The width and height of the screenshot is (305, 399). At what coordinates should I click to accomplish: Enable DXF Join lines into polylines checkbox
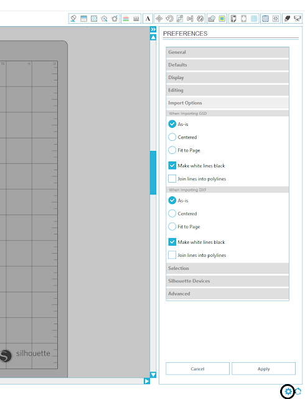(172, 255)
